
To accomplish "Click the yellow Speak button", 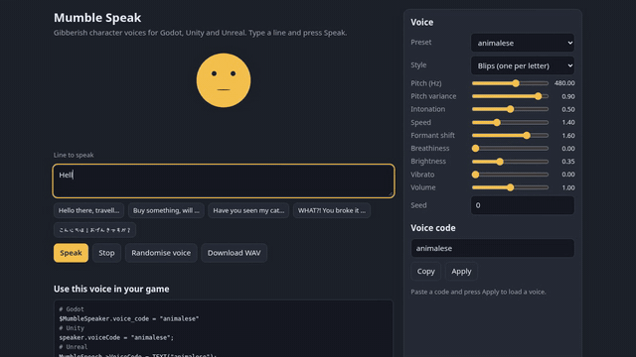I will 71,253.
